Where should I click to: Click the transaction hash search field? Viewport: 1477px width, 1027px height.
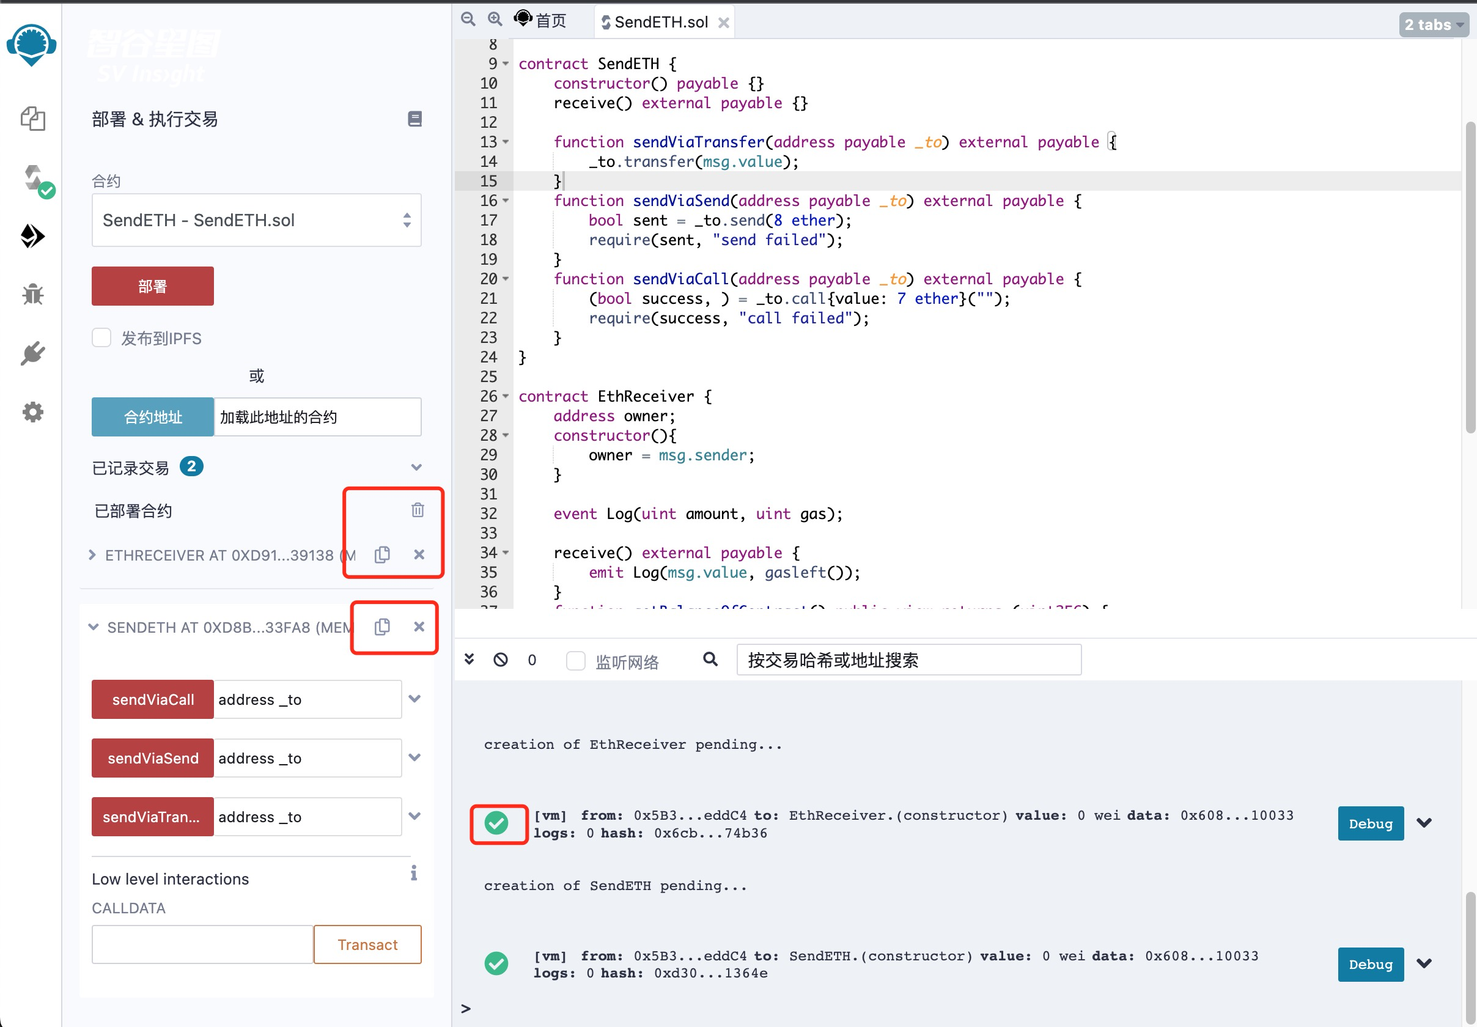click(x=908, y=660)
